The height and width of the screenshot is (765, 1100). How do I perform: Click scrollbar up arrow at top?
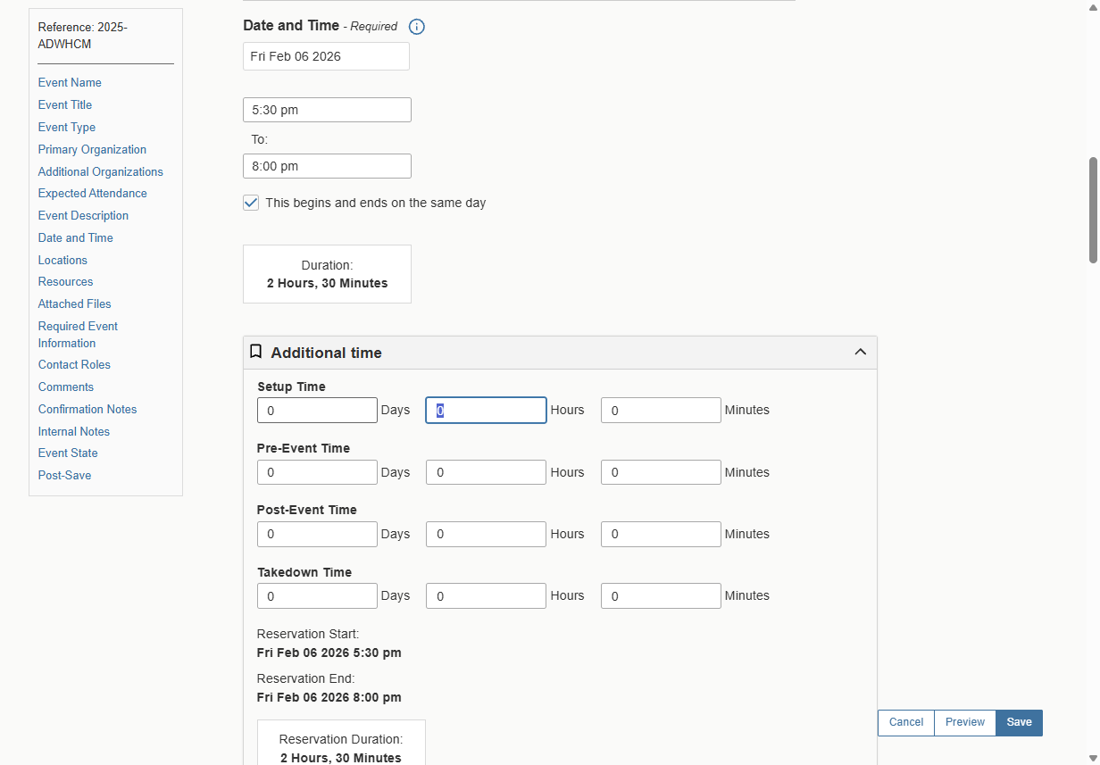1093,6
